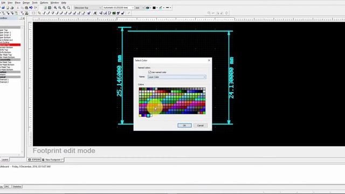The width and height of the screenshot is (345, 194).
Task: Switch to the New Footprint 1 tab
Action: pyautogui.click(x=53, y=160)
